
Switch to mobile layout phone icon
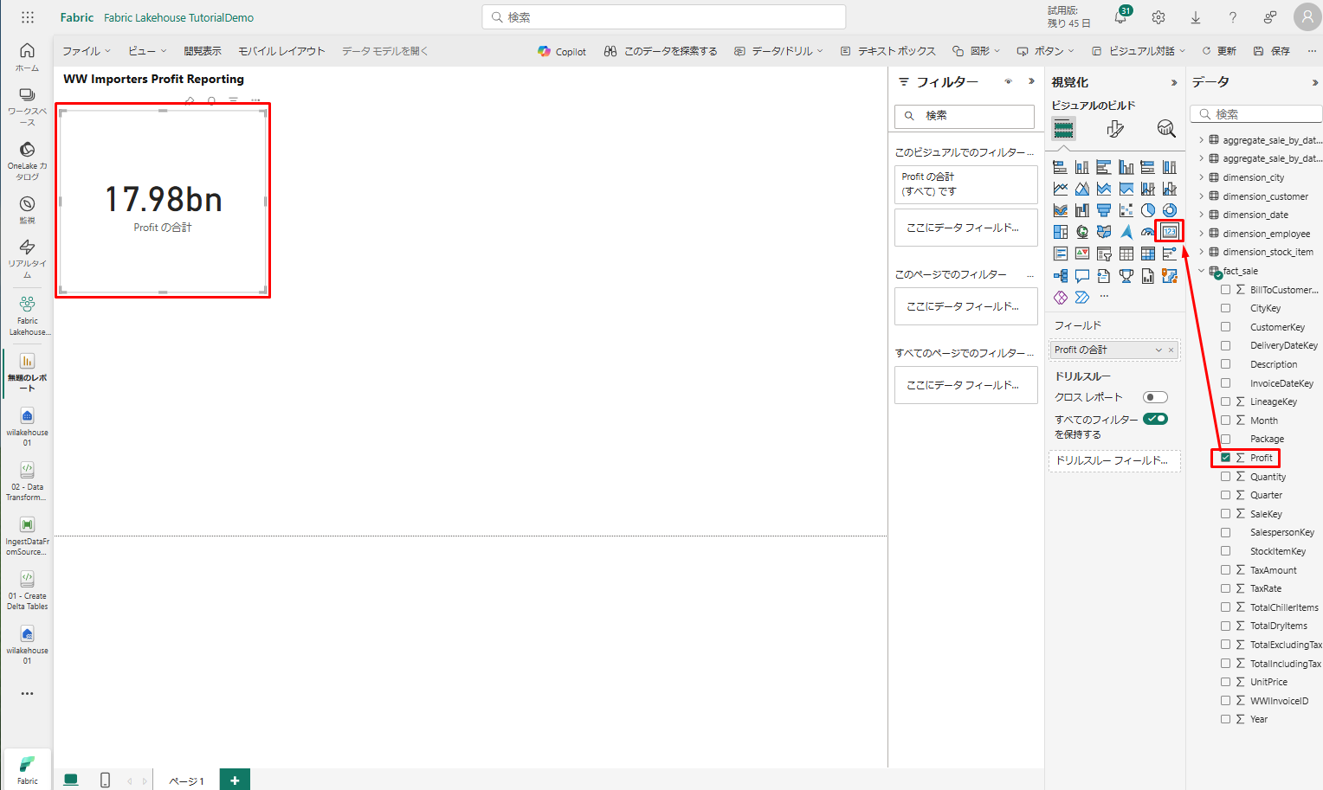tap(105, 780)
